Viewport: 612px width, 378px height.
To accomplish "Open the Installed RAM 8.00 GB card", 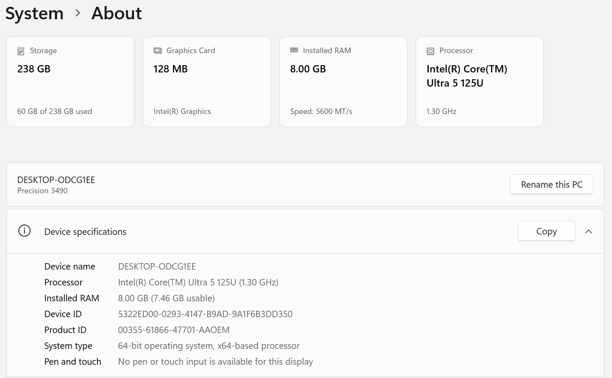I will click(343, 81).
